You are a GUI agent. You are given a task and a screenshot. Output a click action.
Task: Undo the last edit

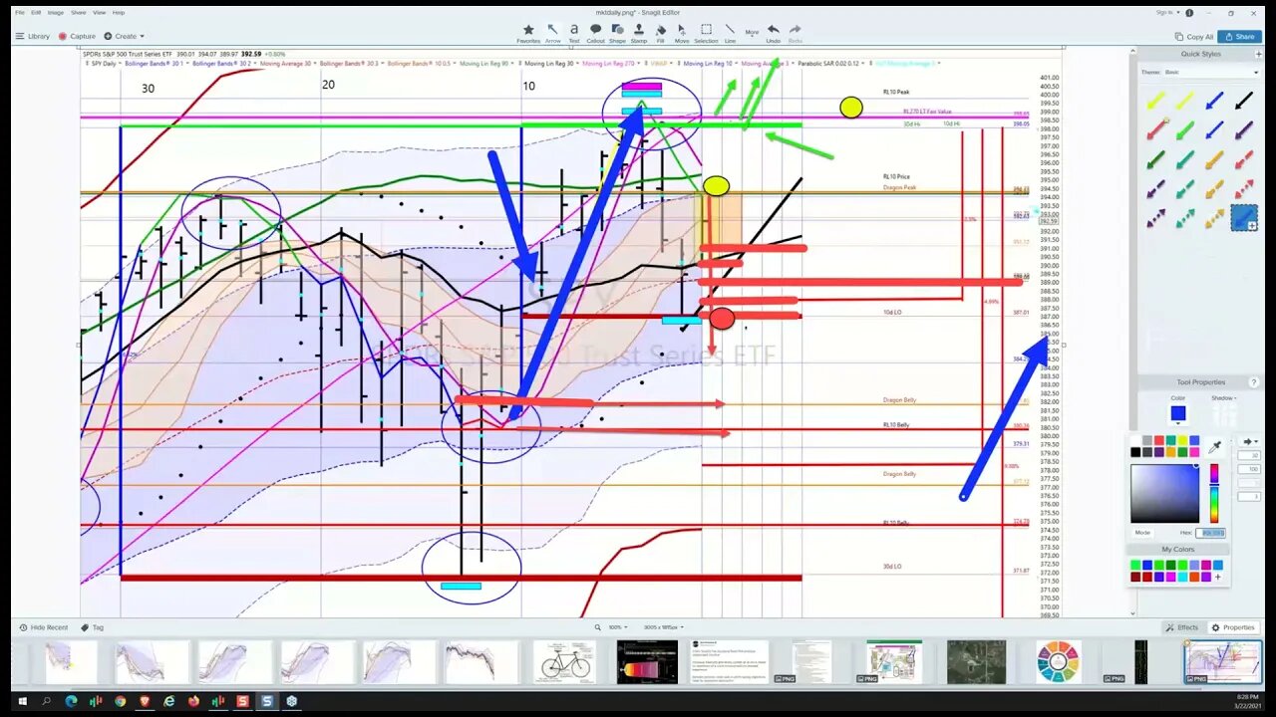coord(774,34)
